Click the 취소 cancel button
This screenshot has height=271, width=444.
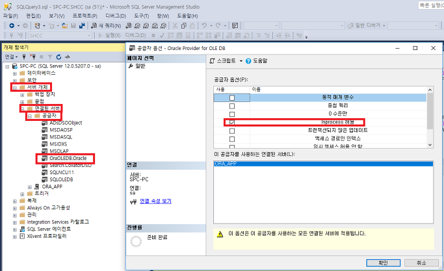point(421,263)
